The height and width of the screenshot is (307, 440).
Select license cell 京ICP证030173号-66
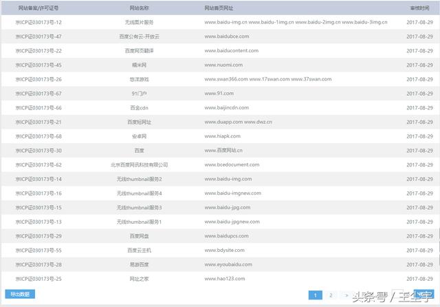pos(38,108)
